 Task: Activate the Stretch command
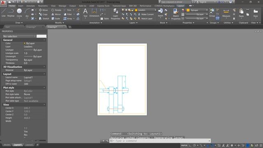click(44, 18)
